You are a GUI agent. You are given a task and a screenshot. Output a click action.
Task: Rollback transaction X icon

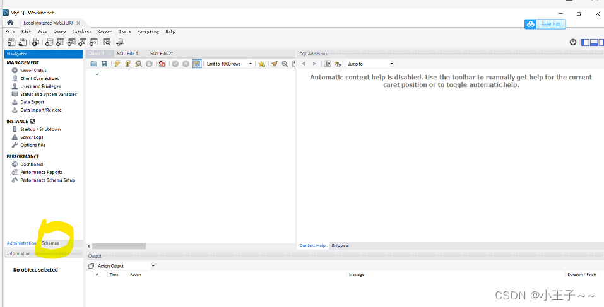186,64
